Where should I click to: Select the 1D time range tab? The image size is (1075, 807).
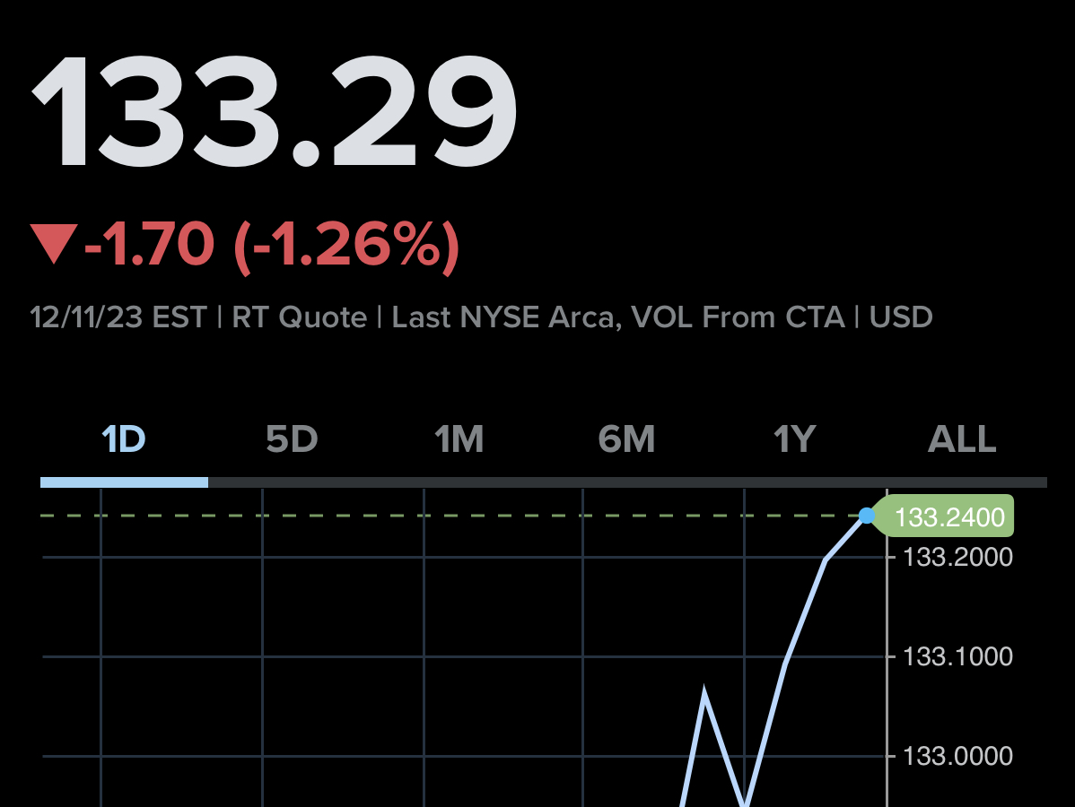124,439
